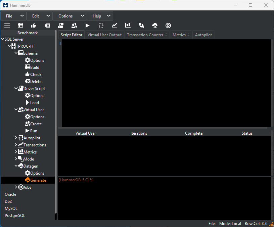Screen dimensions: 274x227
Task: Expand the Jobs tree node
Action: (x=16, y=187)
